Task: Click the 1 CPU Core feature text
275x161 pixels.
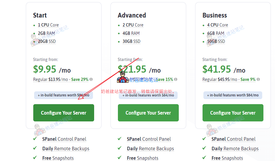Action: click(x=48, y=25)
